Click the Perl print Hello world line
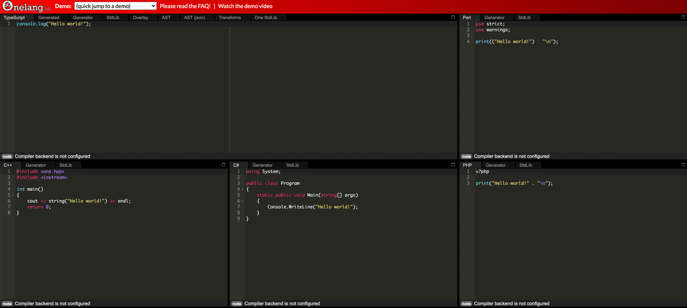Screen dimensions: 687x308 [517, 42]
